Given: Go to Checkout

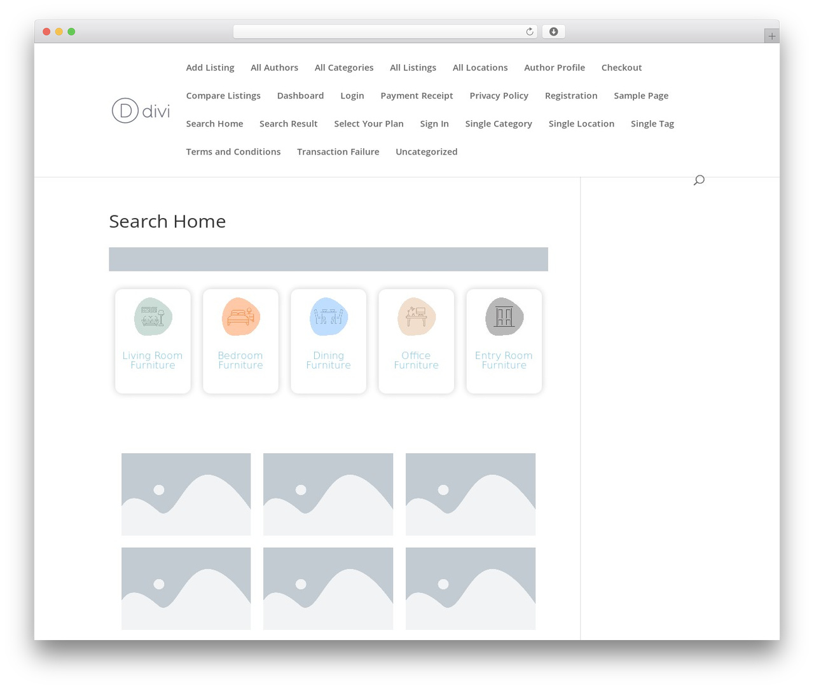Looking at the screenshot, I should pos(621,67).
